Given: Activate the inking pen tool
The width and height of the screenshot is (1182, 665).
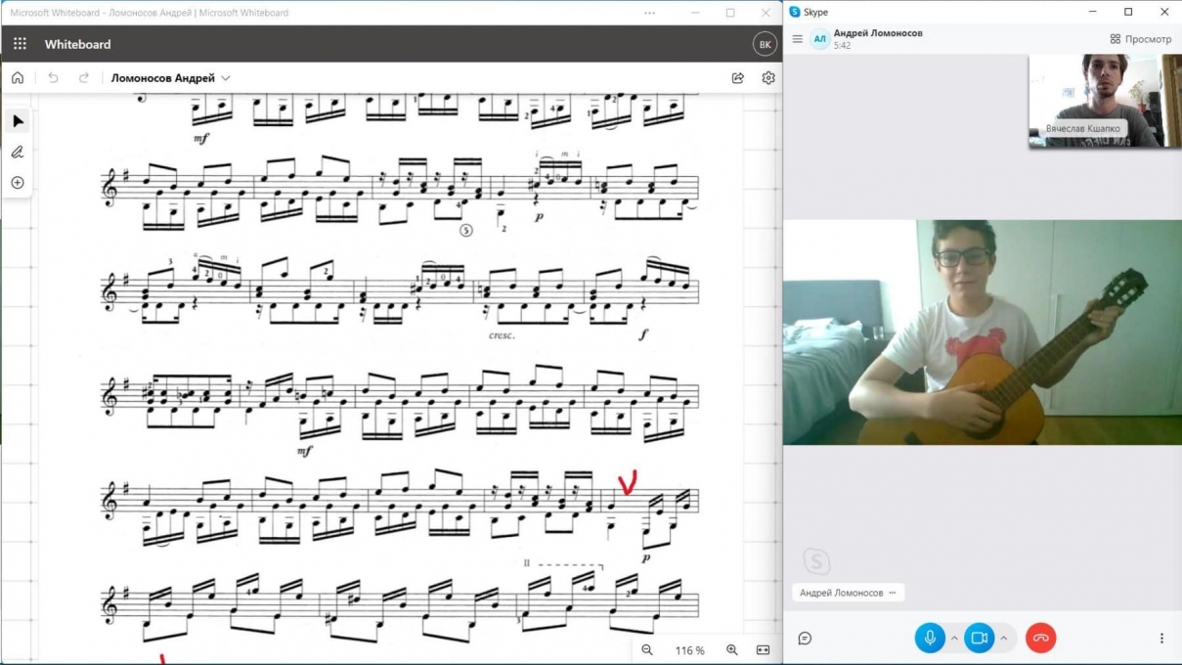Looking at the screenshot, I should 18,152.
